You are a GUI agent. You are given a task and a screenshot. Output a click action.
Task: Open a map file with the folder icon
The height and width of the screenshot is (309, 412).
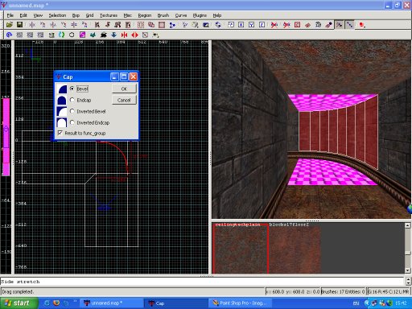pos(10,25)
